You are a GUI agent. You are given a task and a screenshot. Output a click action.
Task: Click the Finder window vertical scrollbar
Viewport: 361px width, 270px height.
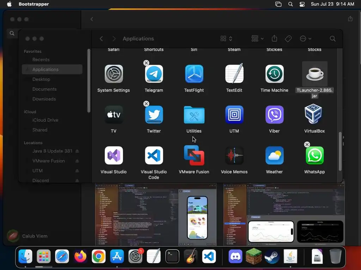(340, 151)
